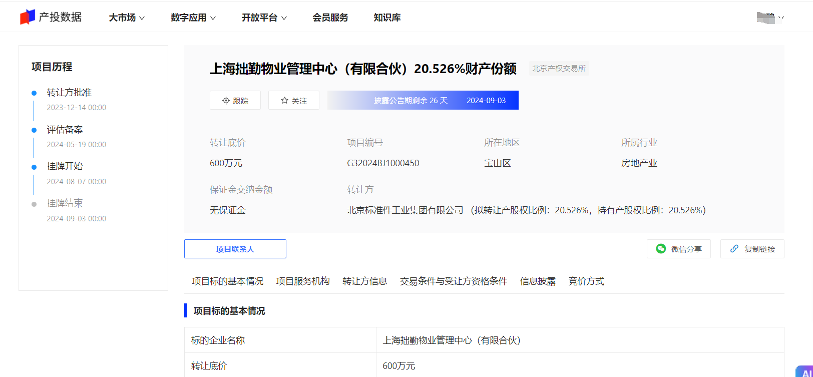Select the 挂牌开始 timeline step
This screenshot has height=377, width=813.
pyautogui.click(x=65, y=166)
